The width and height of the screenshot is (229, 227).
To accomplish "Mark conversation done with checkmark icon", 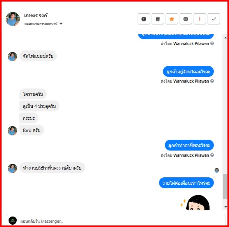I will pyautogui.click(x=214, y=19).
